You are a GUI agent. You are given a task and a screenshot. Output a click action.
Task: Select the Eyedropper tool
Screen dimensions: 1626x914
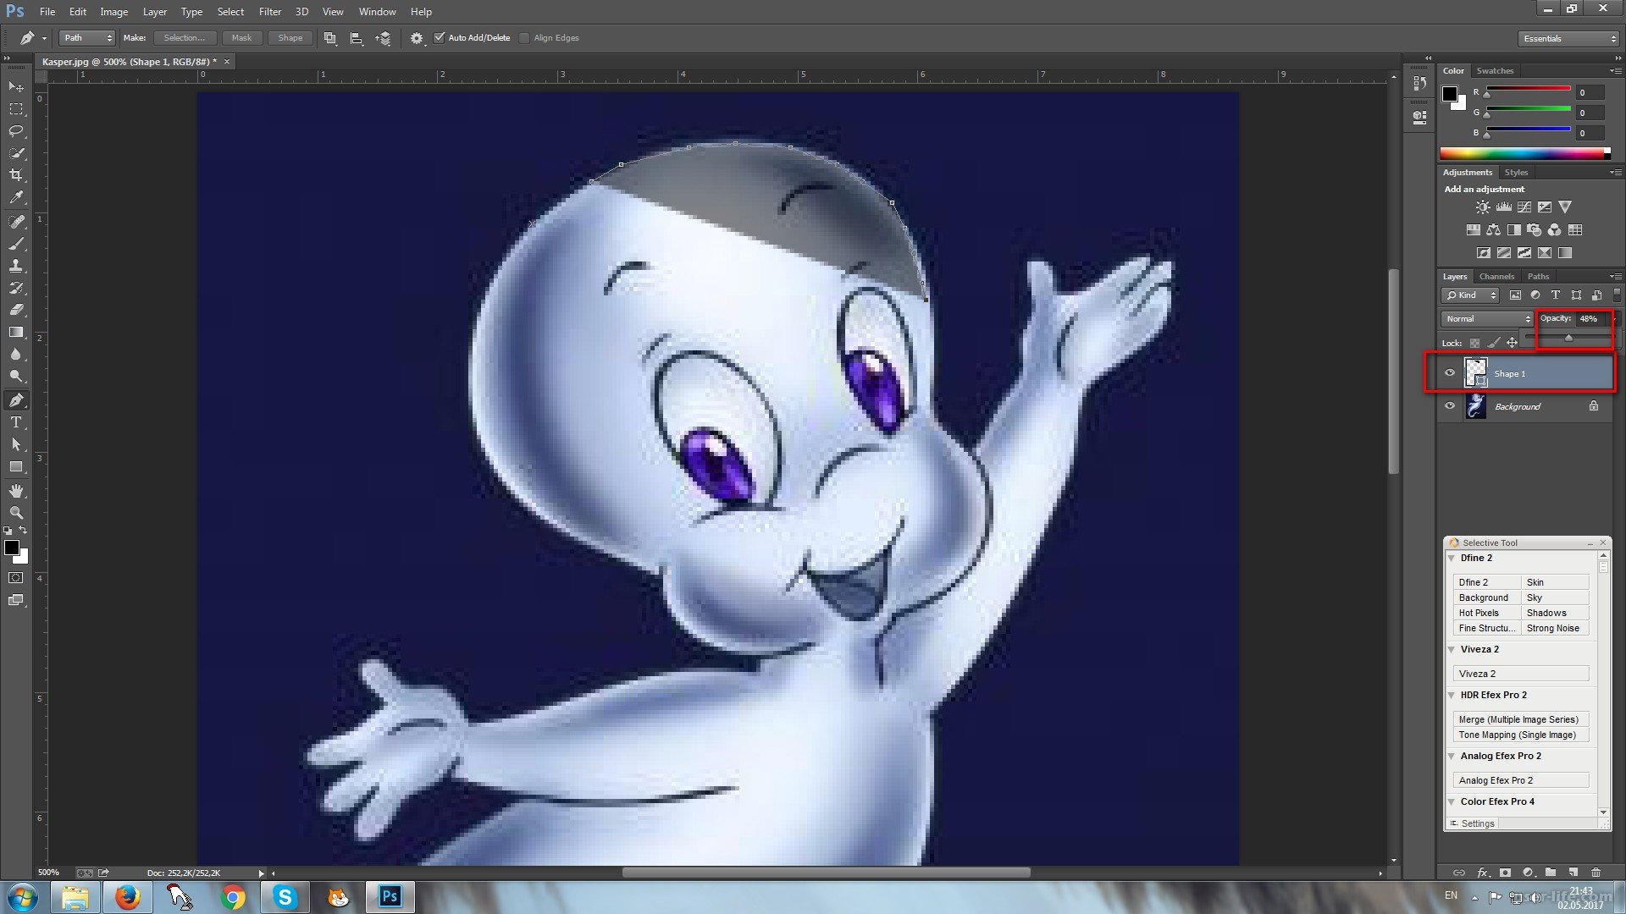point(16,197)
